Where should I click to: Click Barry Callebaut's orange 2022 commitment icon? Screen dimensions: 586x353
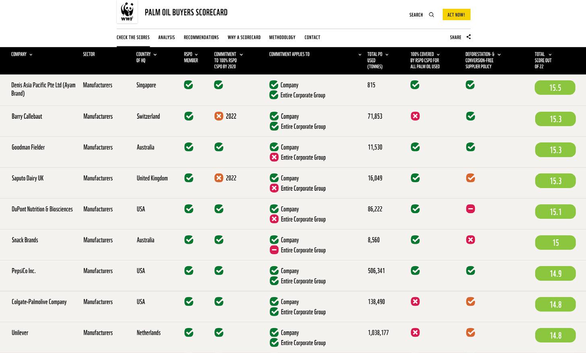(x=219, y=116)
